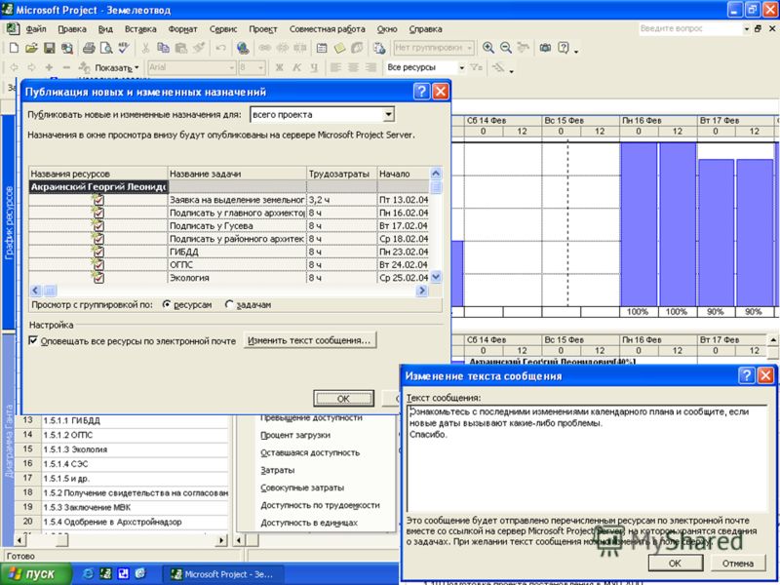This screenshot has width=780, height=585.
Task: Click the 'Microsoft Project - Зе...' taskbar button
Action: (x=223, y=574)
